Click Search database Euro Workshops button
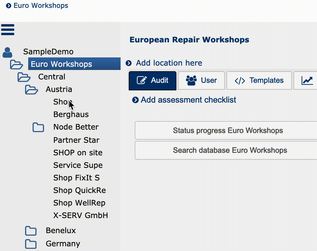The width and height of the screenshot is (317, 251). pyautogui.click(x=230, y=150)
